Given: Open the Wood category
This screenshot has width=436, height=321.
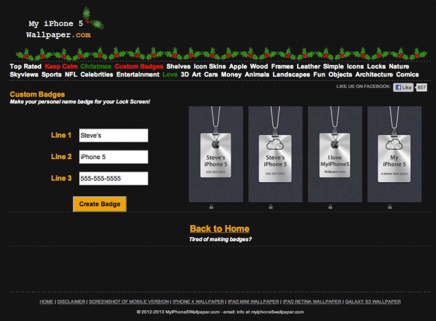Looking at the screenshot, I should pyautogui.click(x=259, y=66).
